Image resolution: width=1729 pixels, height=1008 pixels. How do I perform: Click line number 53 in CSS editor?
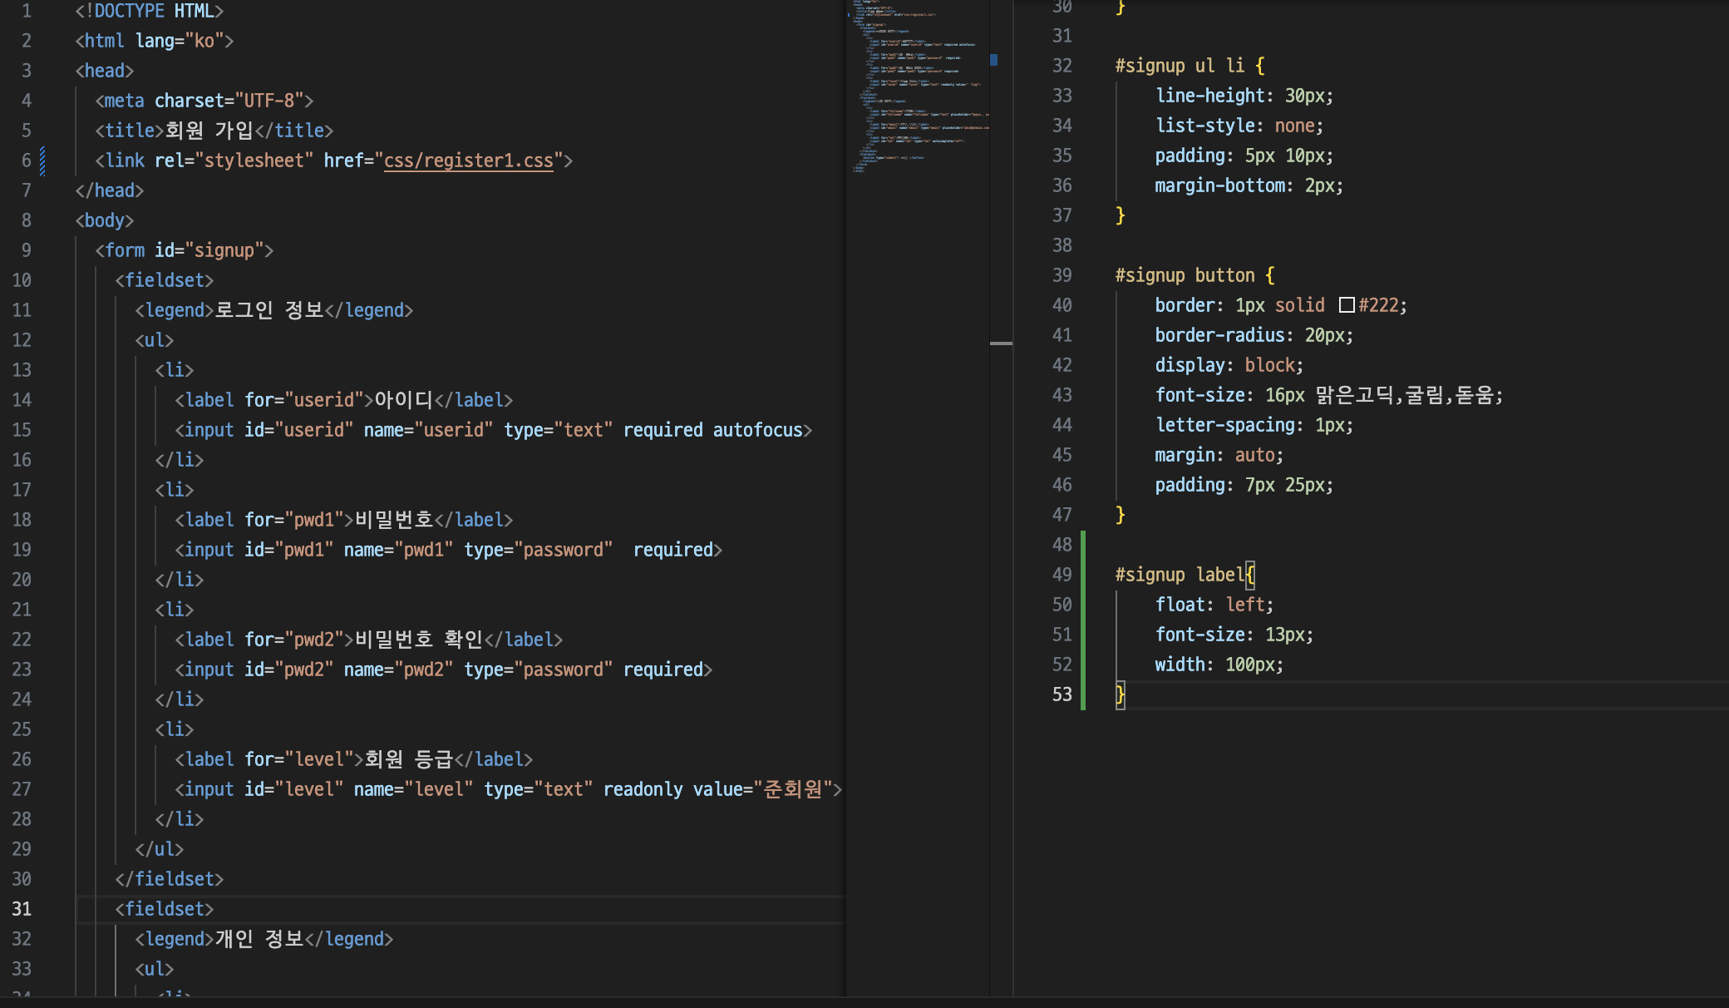(x=1062, y=694)
